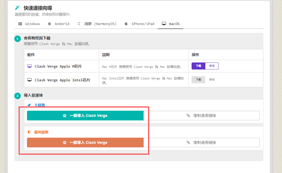This screenshot has width=282, height=173.
Task: Click the rocket icon next to 主線路
Action: tap(29, 105)
